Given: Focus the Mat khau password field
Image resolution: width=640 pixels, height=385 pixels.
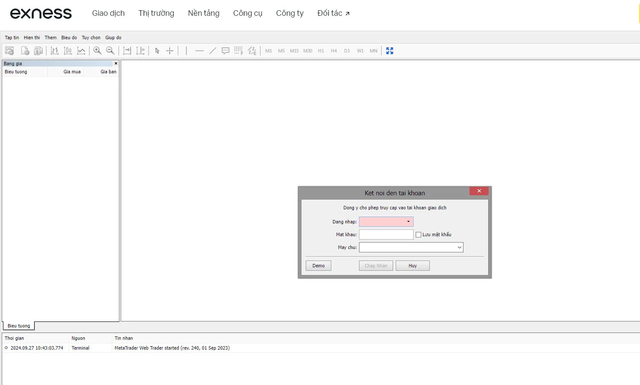Looking at the screenshot, I should [386, 234].
